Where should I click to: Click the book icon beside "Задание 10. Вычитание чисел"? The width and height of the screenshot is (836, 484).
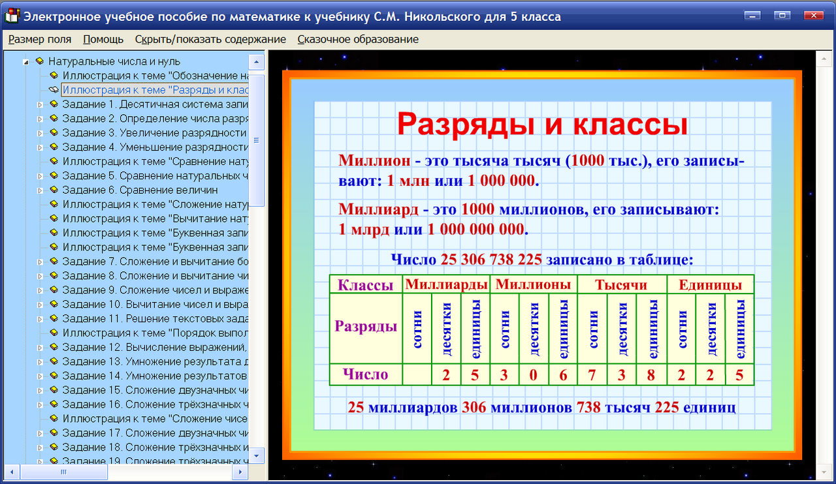tap(54, 303)
